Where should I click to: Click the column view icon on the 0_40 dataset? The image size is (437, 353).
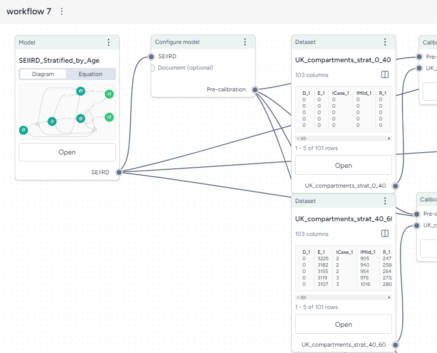pos(385,75)
